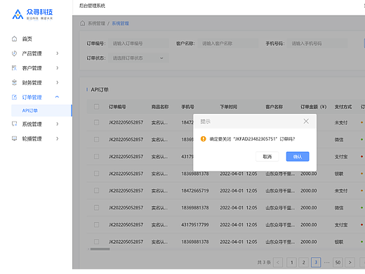
Task: Click 订单编号 column header
Action: pyautogui.click(x=117, y=107)
